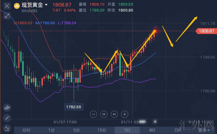Viewport: 217px width, 134px height.
Task: Click the 1808.87 current price tag
Action: click(206, 31)
